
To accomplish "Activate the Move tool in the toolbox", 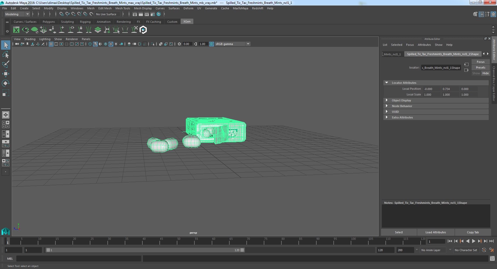I will pos(6,74).
